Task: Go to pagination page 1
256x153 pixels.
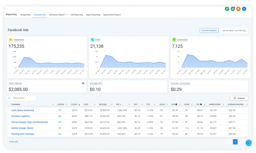Action: [235, 142]
